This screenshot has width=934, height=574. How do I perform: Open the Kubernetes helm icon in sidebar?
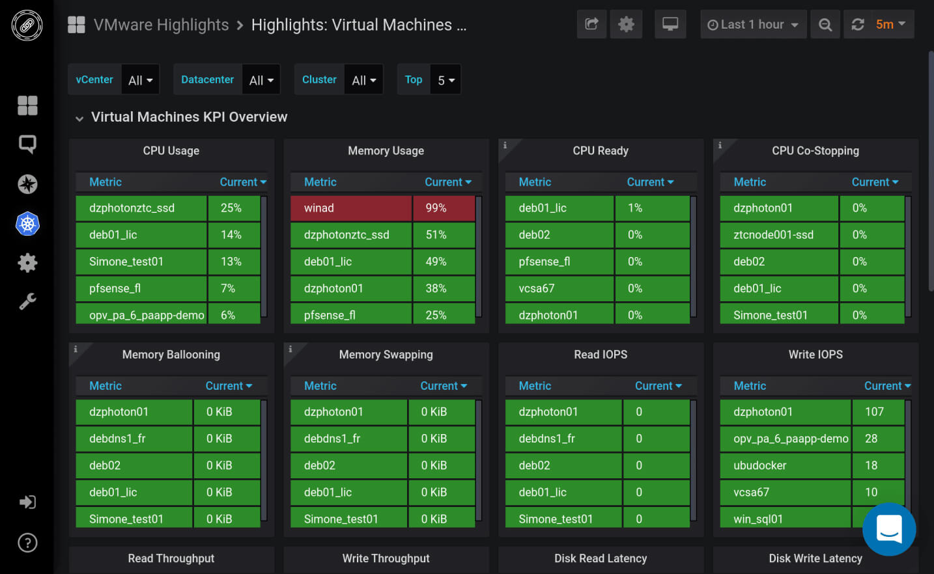point(27,224)
